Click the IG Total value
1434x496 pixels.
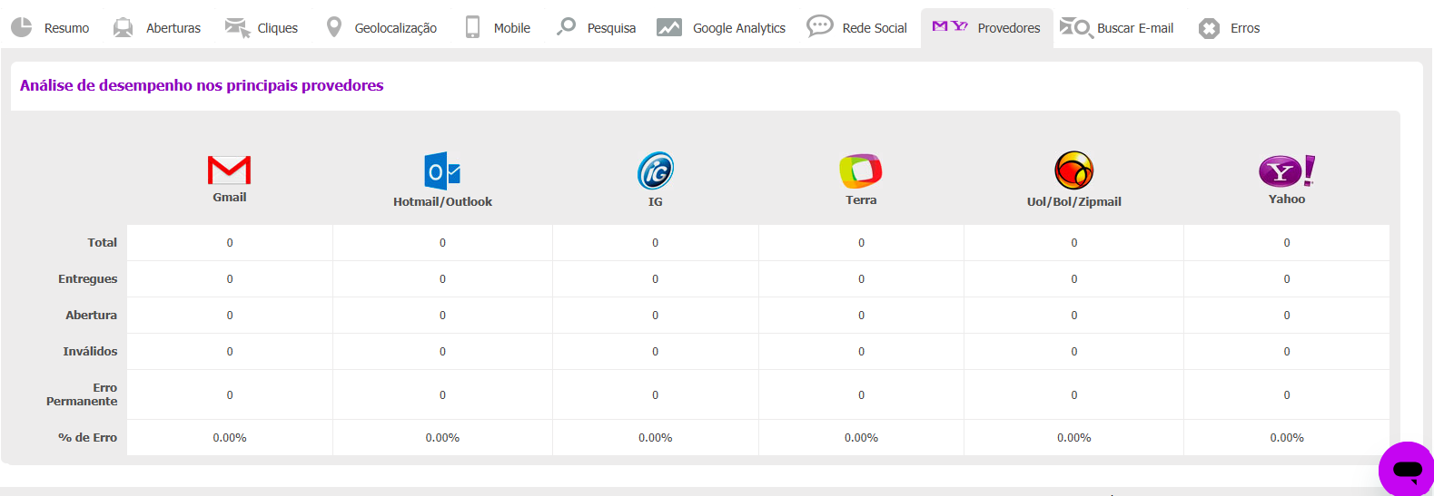click(x=656, y=243)
